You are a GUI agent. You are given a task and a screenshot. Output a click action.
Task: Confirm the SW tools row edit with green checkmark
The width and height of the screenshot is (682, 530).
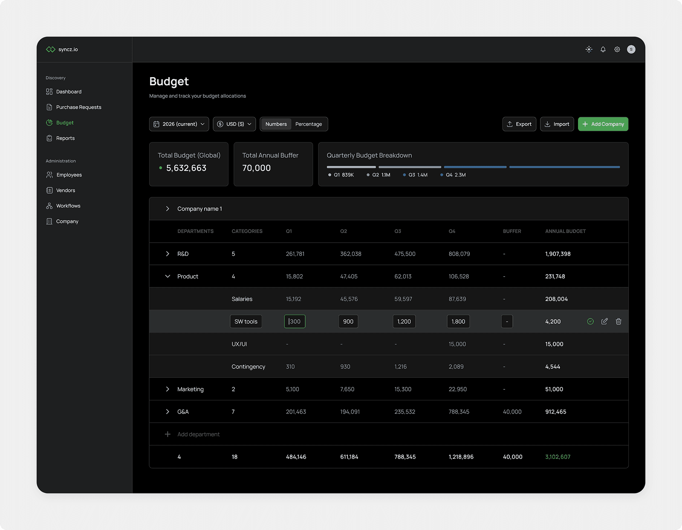[590, 321]
